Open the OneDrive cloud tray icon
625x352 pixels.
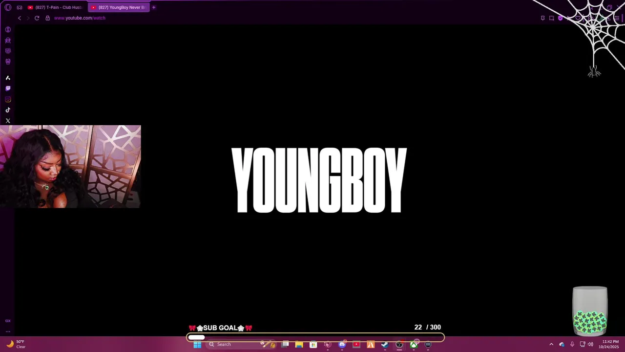tap(562, 345)
